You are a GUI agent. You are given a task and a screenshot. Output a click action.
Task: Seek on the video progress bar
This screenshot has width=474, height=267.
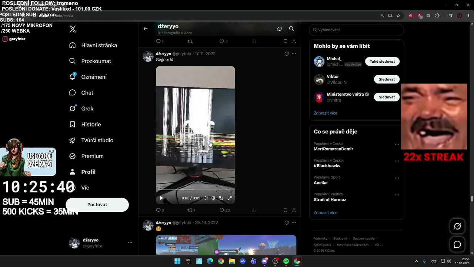click(x=195, y=190)
